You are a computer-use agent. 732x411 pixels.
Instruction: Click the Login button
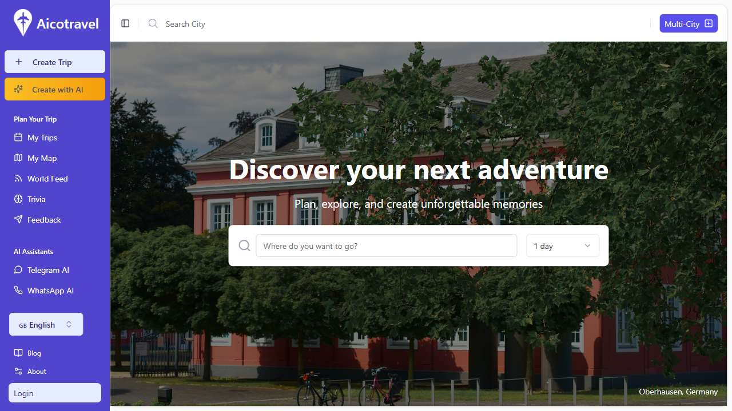tap(55, 393)
